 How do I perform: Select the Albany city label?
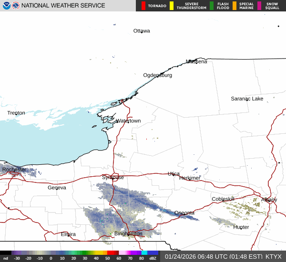click(269, 200)
